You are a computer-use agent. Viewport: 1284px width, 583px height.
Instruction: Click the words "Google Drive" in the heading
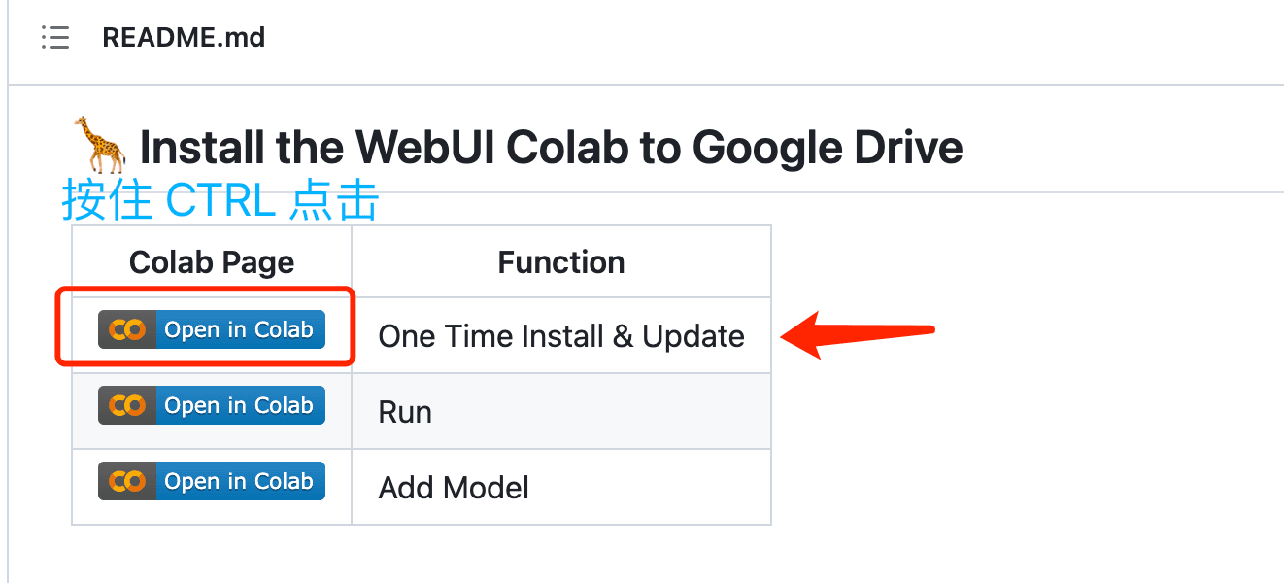(828, 148)
